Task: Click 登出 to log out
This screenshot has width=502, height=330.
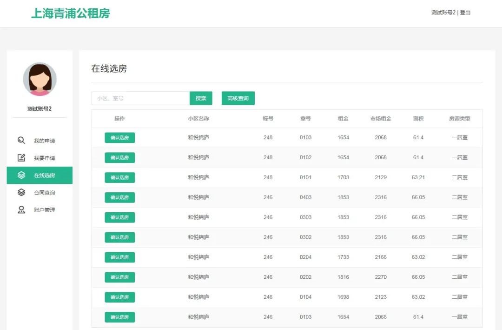Action: (x=465, y=13)
